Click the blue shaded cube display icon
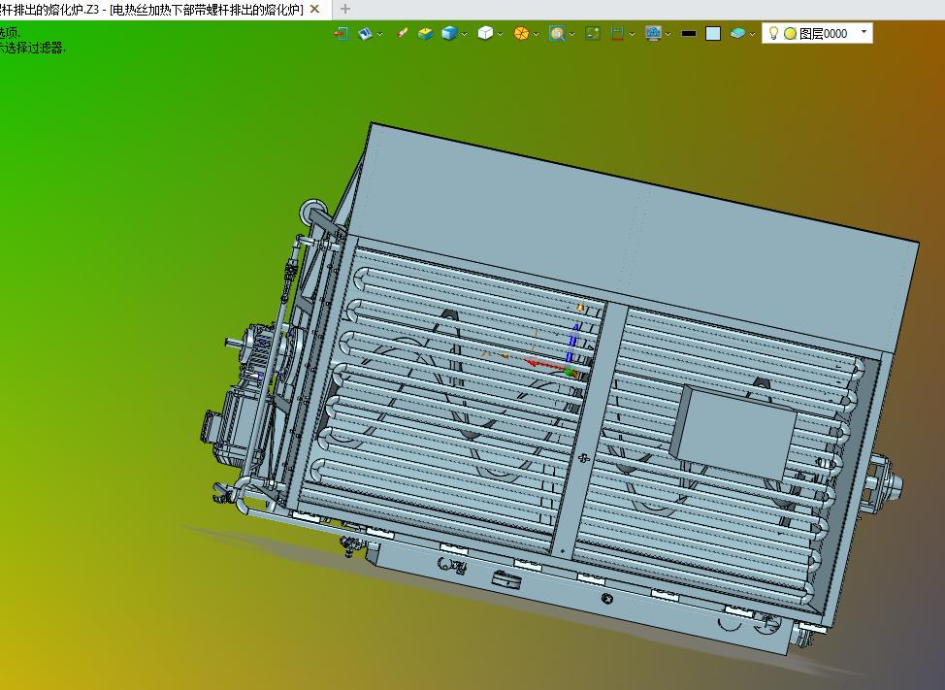This screenshot has height=690, width=945. point(449,34)
